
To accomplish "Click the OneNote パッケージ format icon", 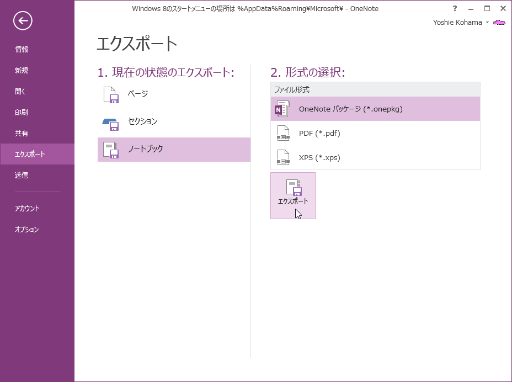I will [282, 109].
